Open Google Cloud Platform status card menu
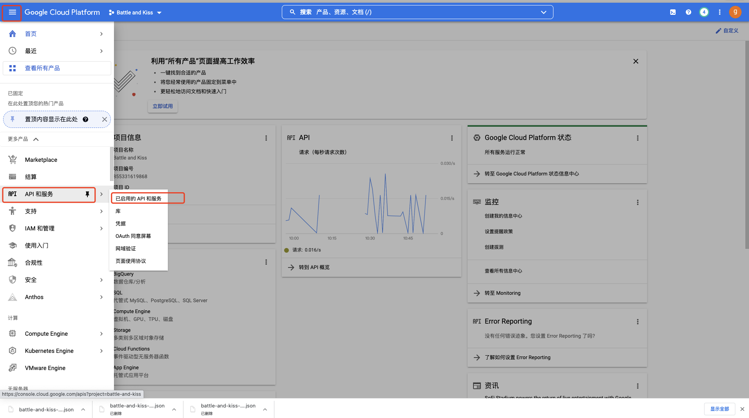The height and width of the screenshot is (418, 749). 638,138
